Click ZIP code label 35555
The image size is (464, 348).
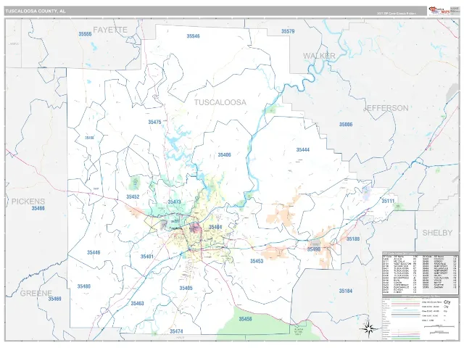pos(85,34)
